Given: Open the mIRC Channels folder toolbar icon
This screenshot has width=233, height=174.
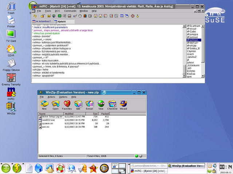Looking at the screenshot, I should click(49, 16).
